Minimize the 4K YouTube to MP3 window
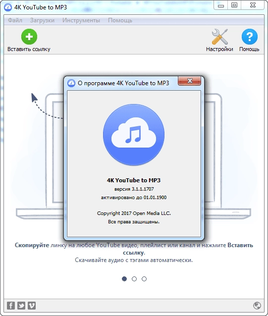The height and width of the screenshot is (316, 268). point(221,5)
